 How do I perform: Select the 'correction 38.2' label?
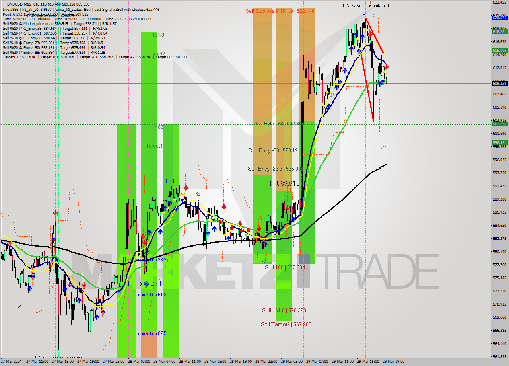(x=152, y=259)
